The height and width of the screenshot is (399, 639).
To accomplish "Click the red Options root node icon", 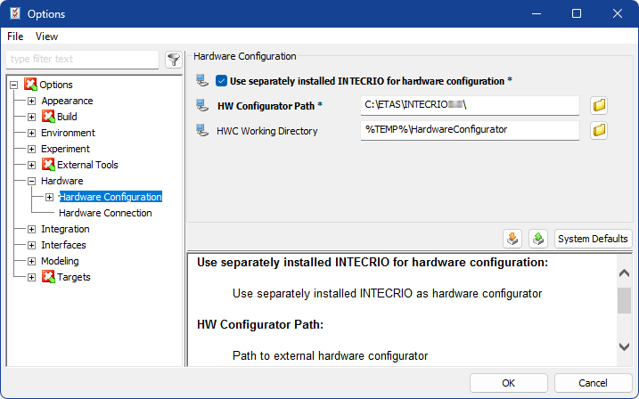I will pos(30,85).
